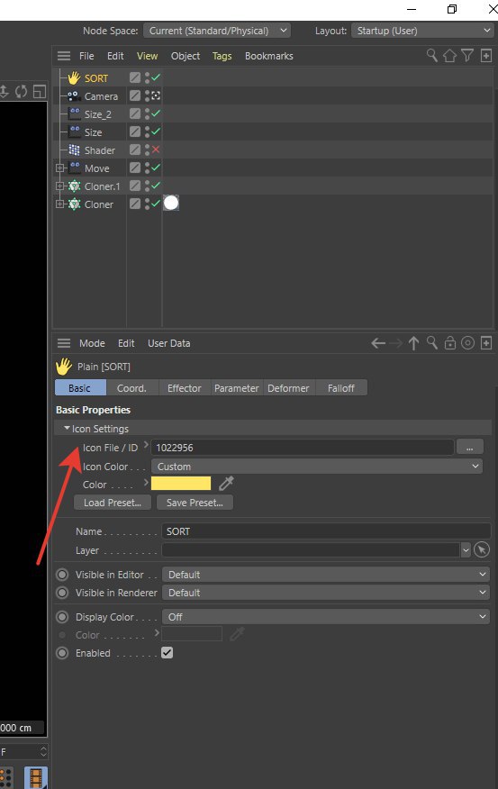This screenshot has width=498, height=789.
Task: Toggle Display Color keyframe circle
Action: click(62, 617)
